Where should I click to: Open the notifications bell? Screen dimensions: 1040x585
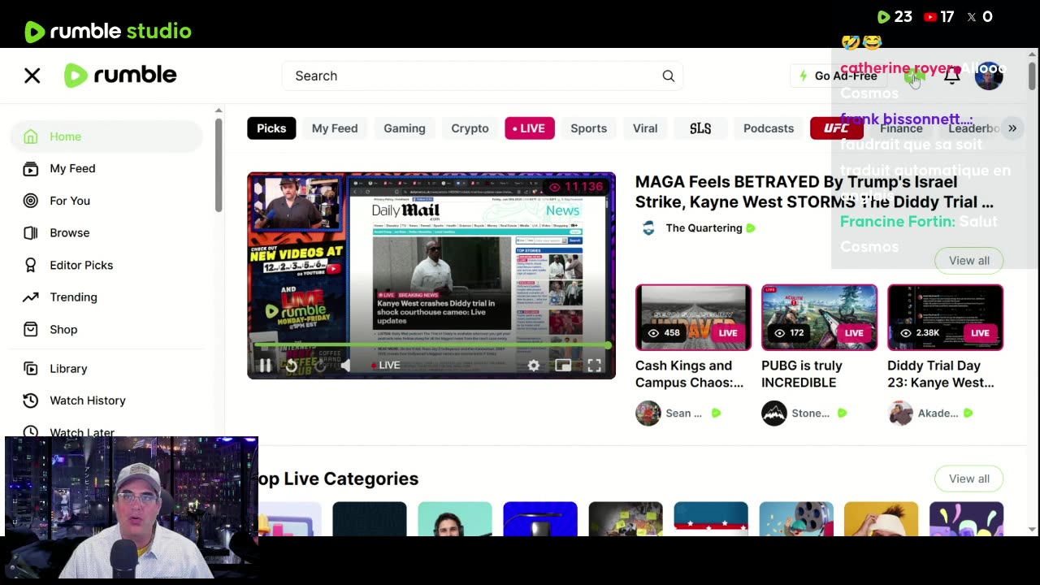click(951, 76)
